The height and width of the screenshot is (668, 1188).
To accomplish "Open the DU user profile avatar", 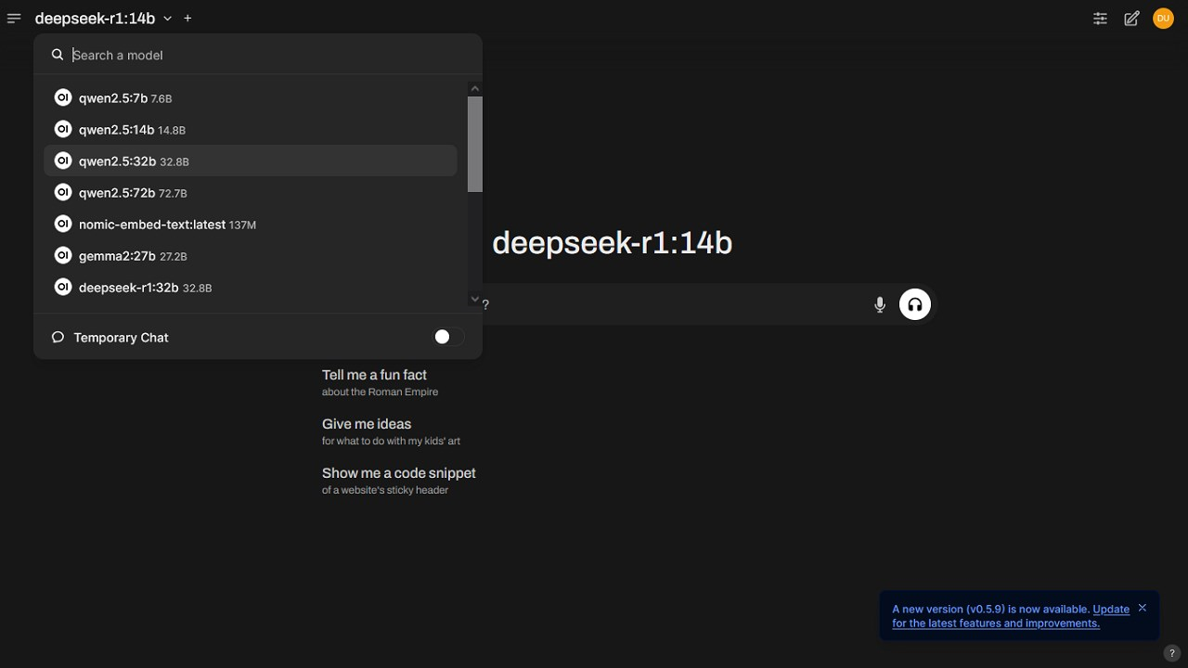I will coord(1163,19).
